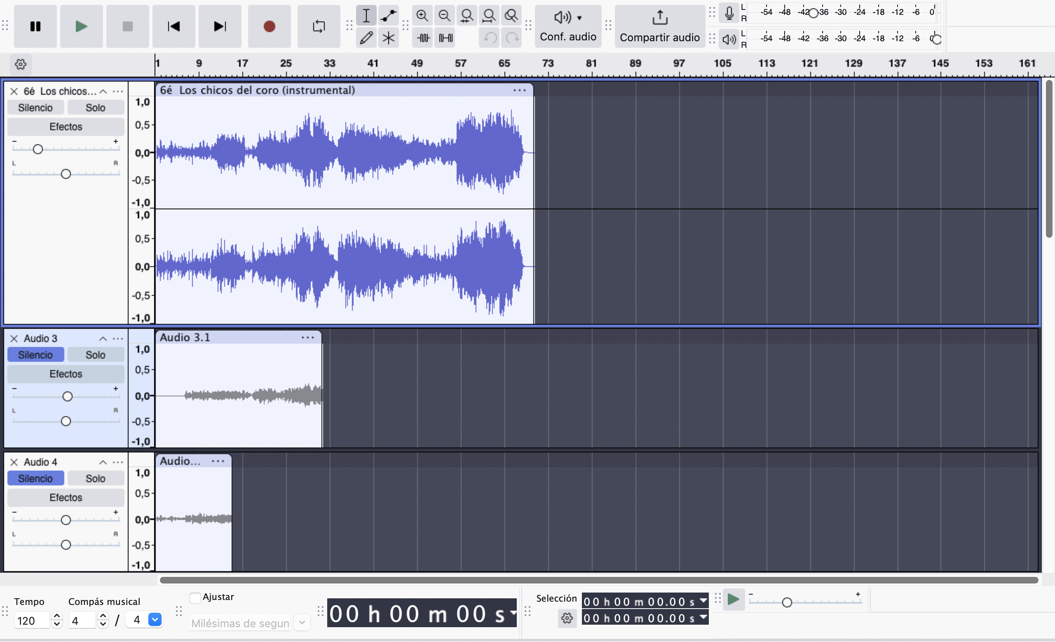This screenshot has height=642, width=1055.
Task: Click the Audio 3 gain slider
Action: [67, 396]
